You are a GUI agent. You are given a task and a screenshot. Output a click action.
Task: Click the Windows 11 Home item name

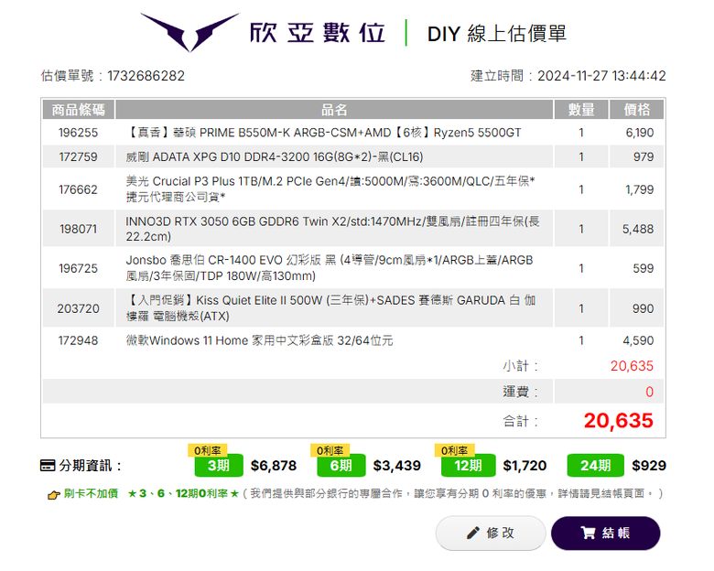260,340
